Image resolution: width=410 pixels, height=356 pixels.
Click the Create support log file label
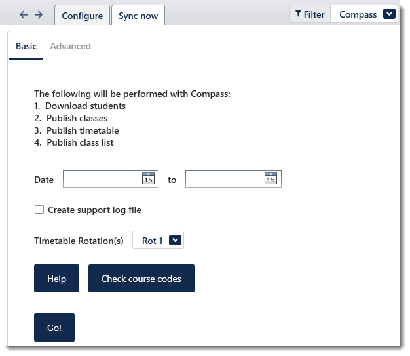(94, 210)
